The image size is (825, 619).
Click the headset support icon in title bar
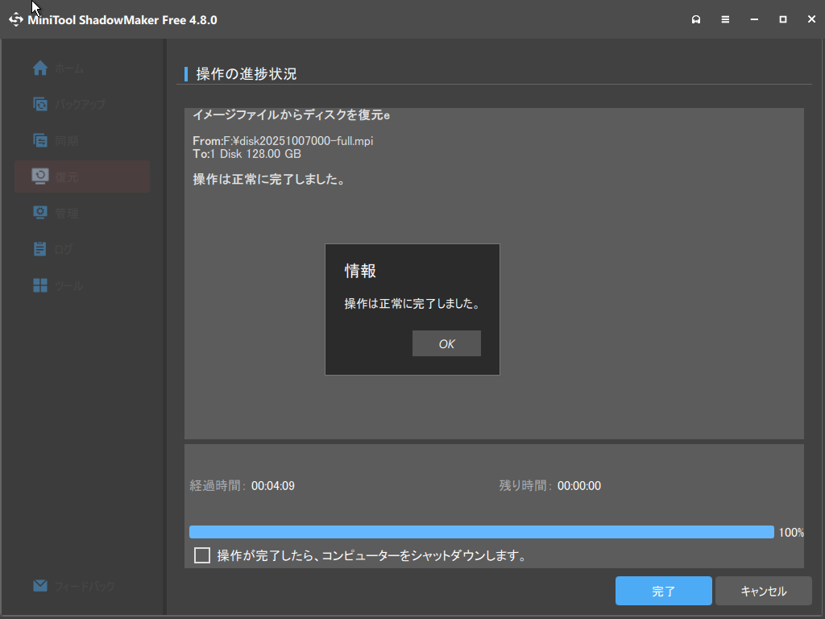point(696,19)
